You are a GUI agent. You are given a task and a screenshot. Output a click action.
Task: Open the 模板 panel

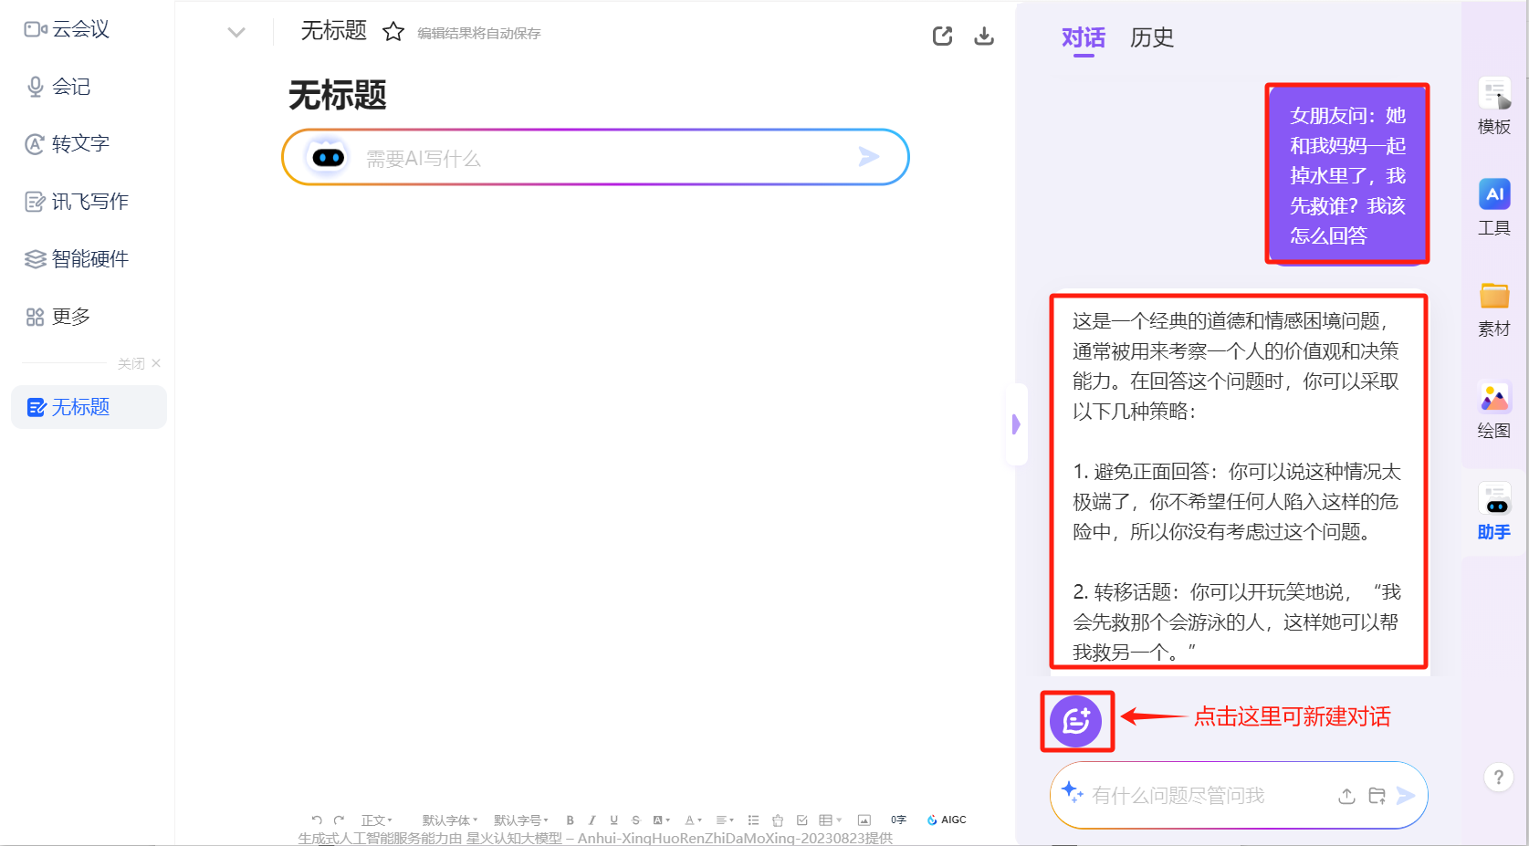coord(1494,106)
